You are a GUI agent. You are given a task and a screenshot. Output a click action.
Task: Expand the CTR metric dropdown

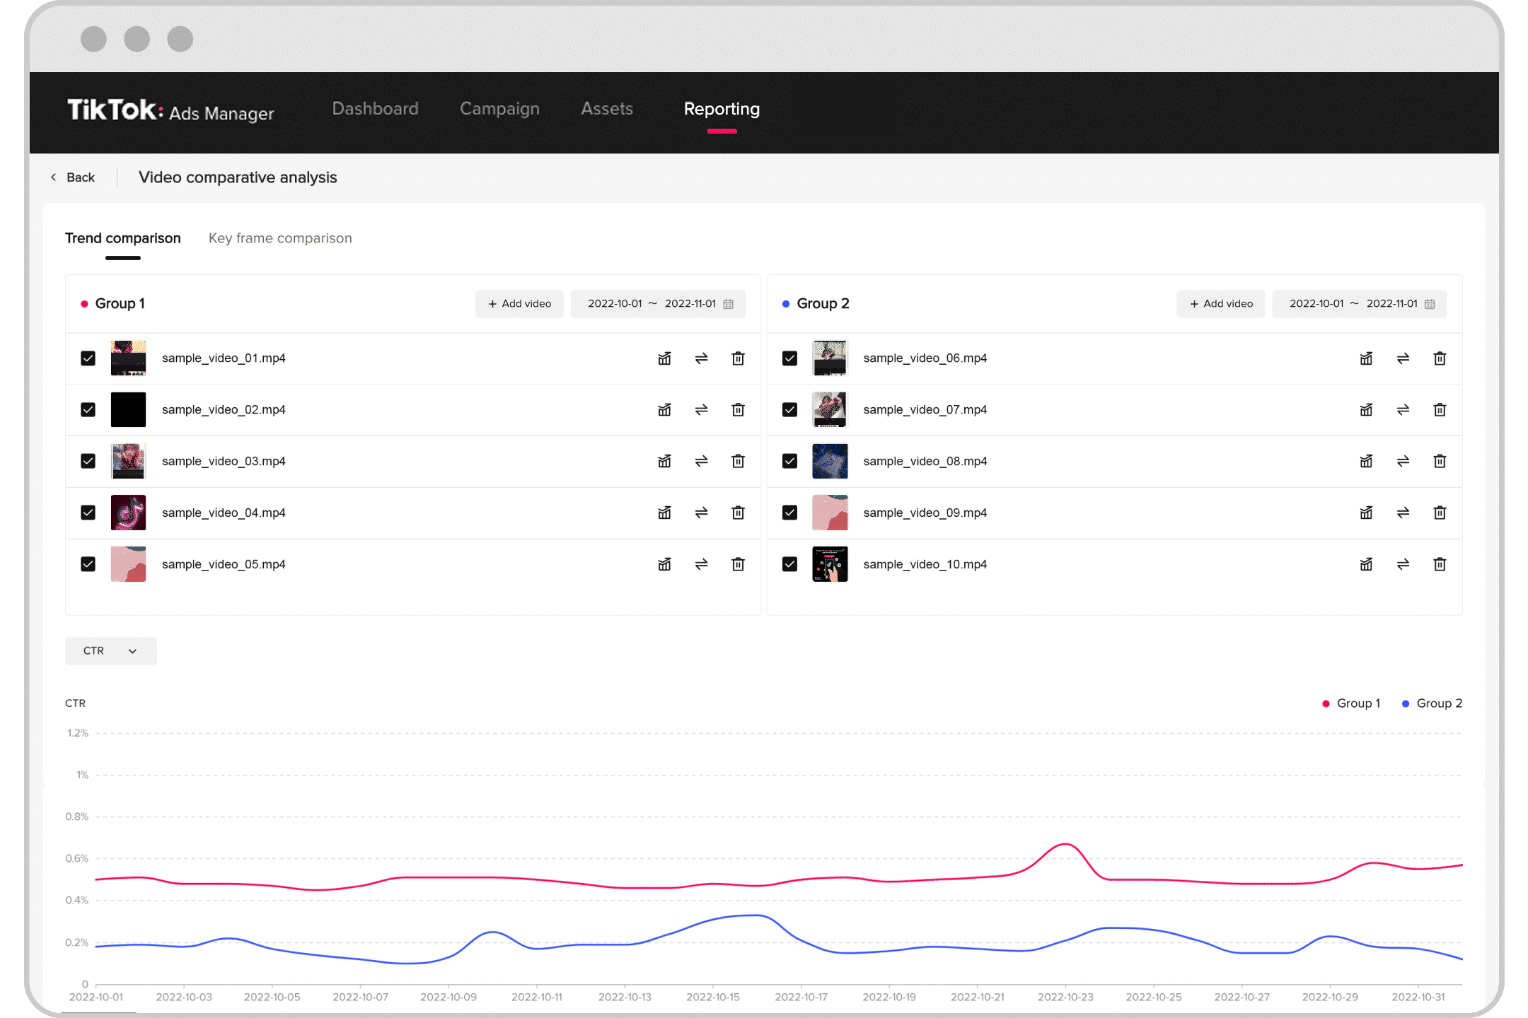click(110, 650)
